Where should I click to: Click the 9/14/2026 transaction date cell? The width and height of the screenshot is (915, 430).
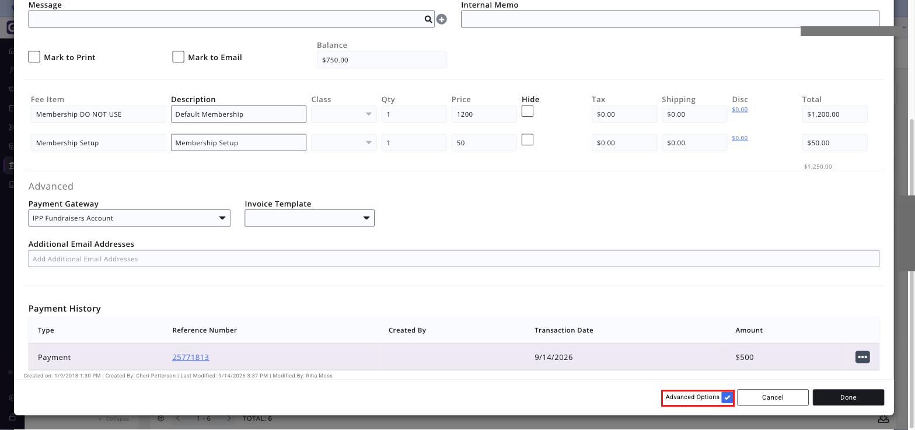pyautogui.click(x=553, y=357)
